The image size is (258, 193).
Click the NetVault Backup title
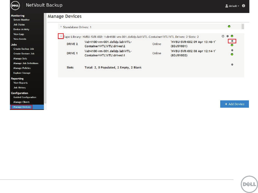click(44, 5)
